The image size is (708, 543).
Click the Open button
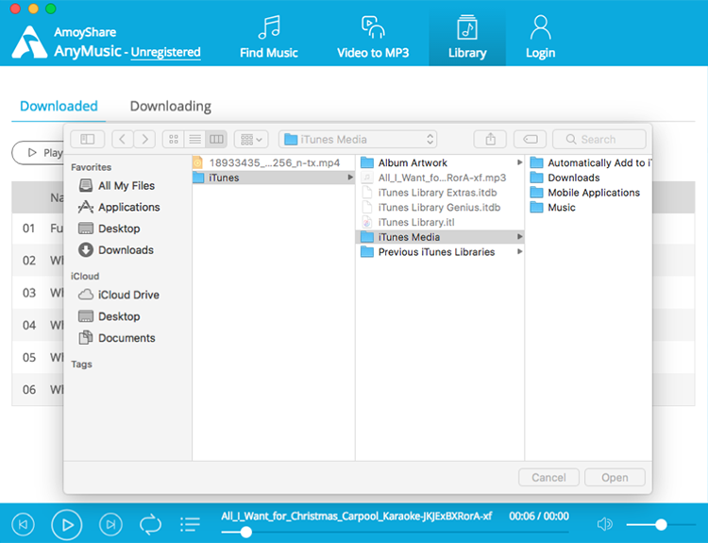click(x=615, y=478)
